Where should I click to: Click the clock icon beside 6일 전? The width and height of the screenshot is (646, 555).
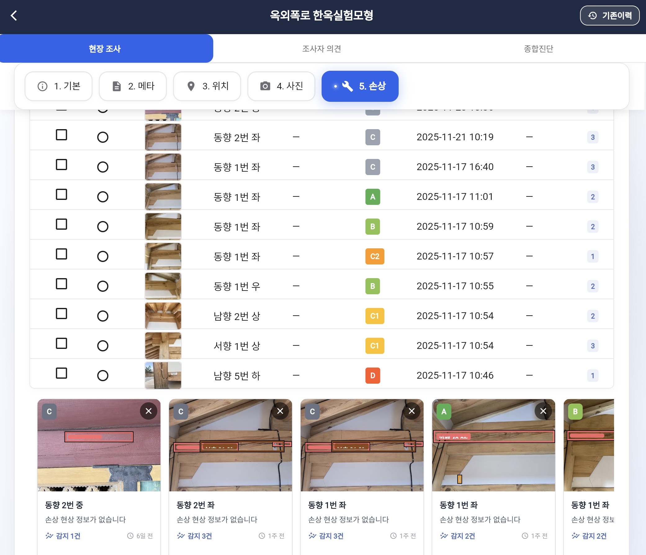tap(130, 536)
